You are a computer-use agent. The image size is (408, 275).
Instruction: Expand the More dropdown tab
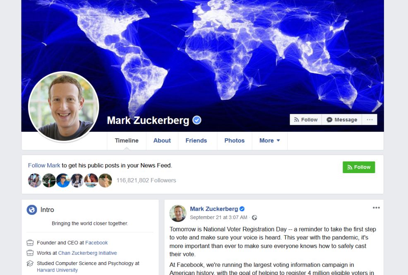click(x=269, y=141)
